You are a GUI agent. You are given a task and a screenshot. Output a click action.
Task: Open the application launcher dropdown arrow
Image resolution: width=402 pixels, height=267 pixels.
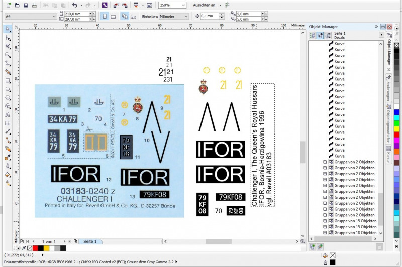(143, 5)
